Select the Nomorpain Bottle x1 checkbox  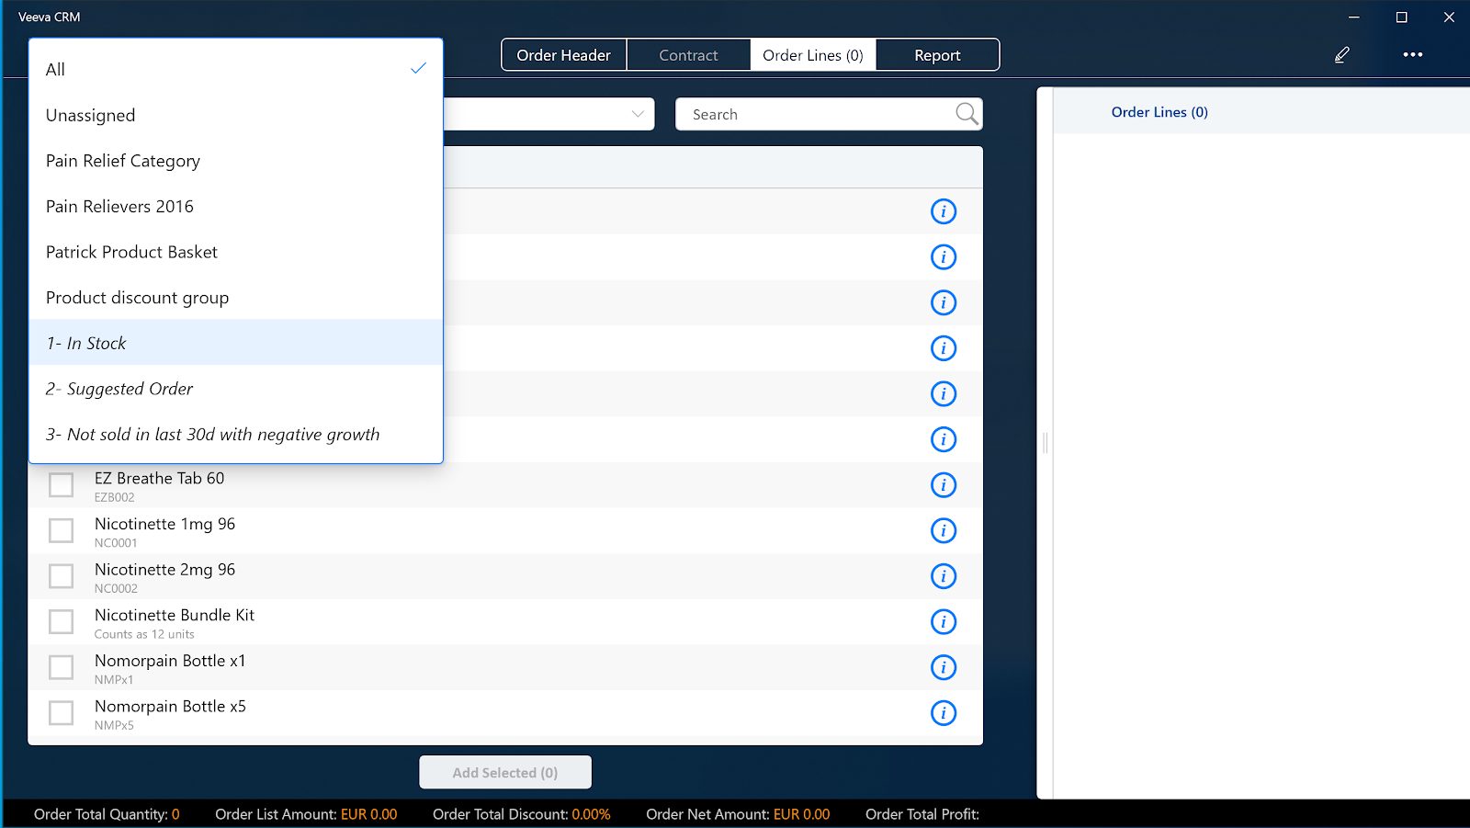(62, 668)
